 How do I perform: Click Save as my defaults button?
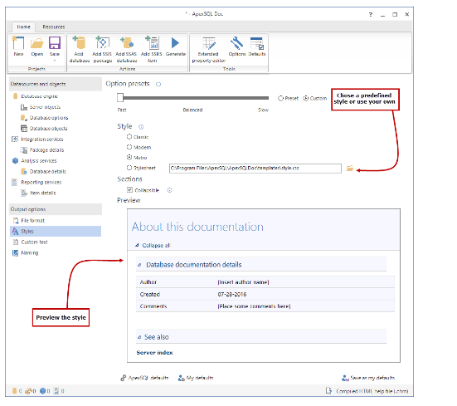[368, 378]
